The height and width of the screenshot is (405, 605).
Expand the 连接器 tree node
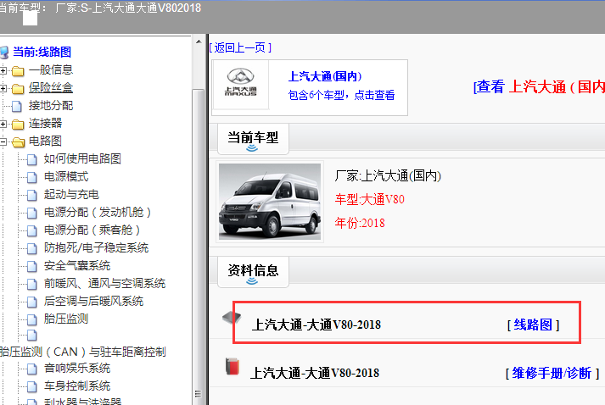3,124
